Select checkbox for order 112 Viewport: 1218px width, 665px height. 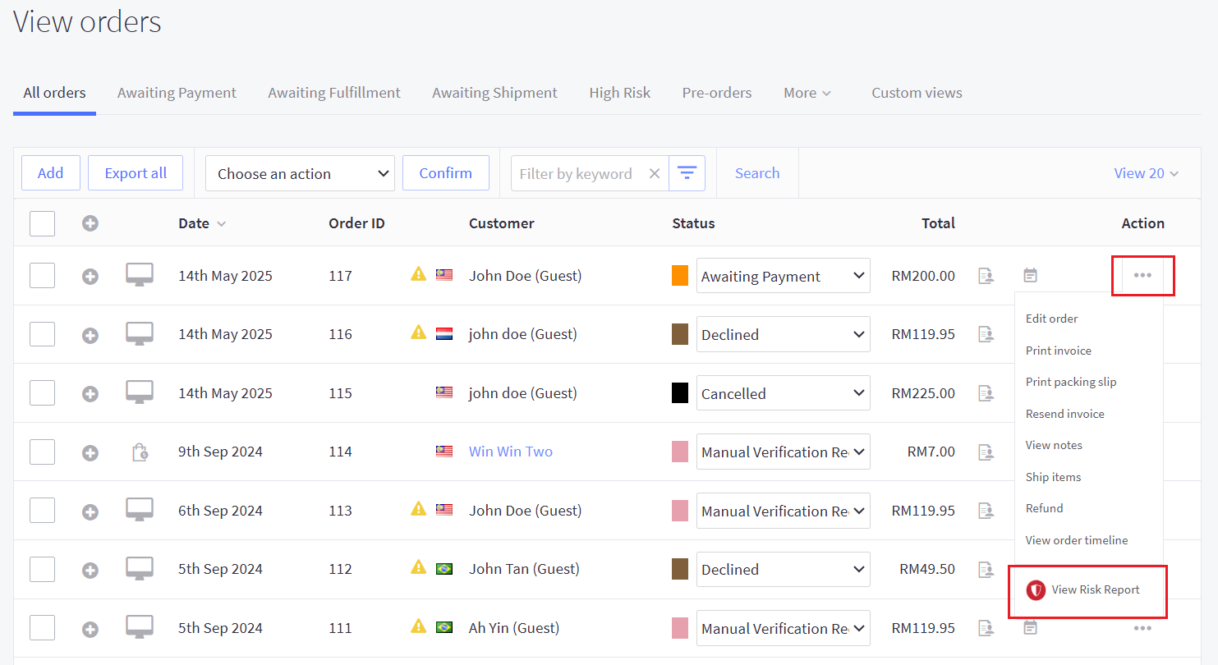click(42, 569)
